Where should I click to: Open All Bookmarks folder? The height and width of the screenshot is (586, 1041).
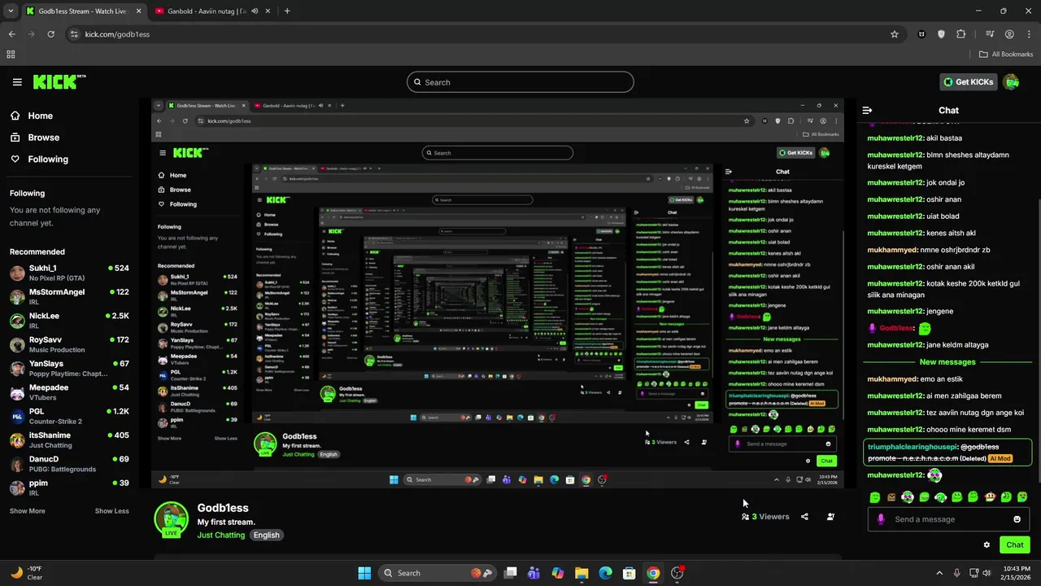point(1006,55)
